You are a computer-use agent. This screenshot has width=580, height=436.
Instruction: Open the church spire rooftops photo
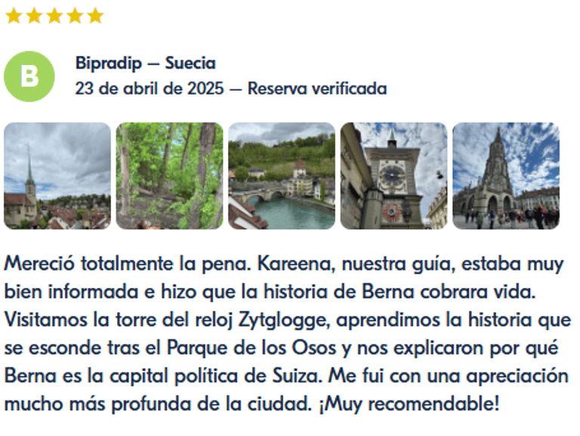(x=57, y=176)
